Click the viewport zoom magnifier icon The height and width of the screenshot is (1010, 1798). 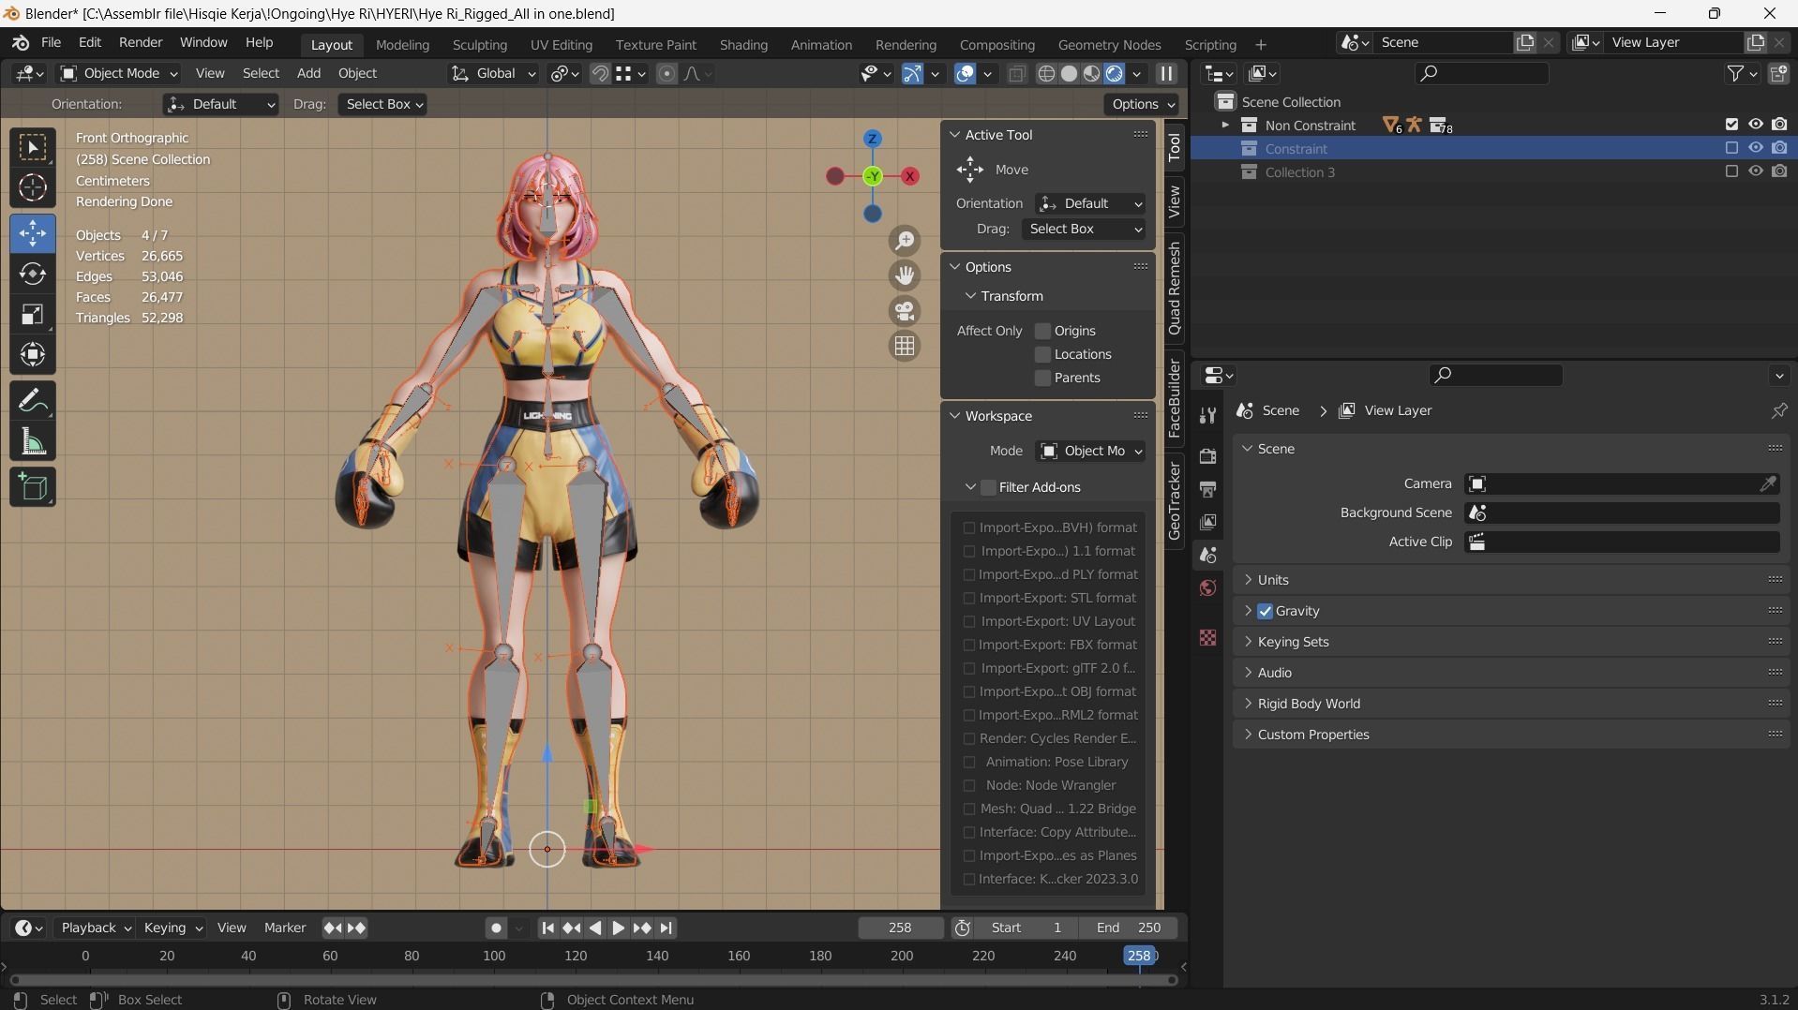tap(905, 241)
